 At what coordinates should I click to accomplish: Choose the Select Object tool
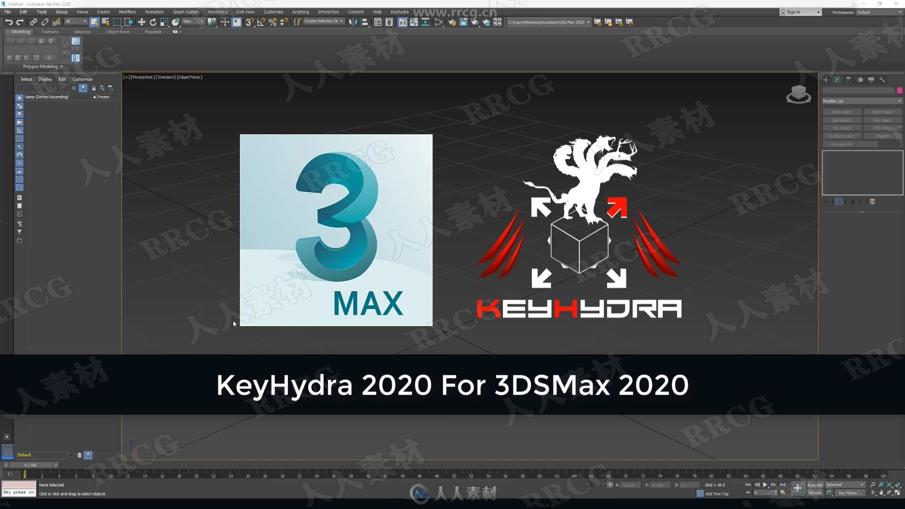pos(94,22)
